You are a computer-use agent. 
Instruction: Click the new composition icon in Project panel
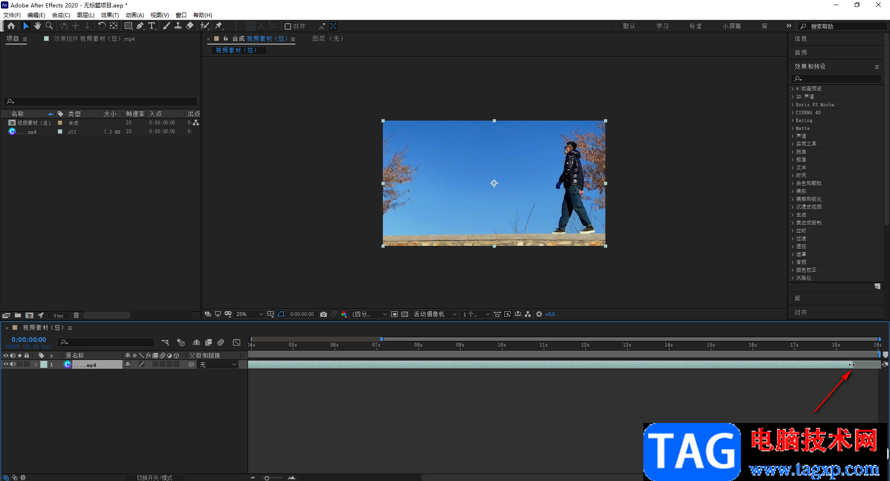pyautogui.click(x=29, y=315)
